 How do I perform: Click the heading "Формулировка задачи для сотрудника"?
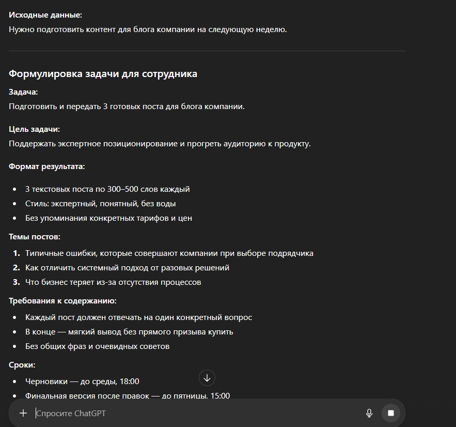tap(103, 73)
